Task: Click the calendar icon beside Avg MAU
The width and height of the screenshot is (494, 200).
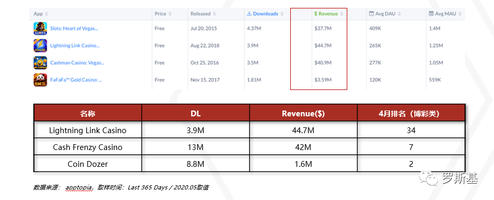Action: click(431, 14)
